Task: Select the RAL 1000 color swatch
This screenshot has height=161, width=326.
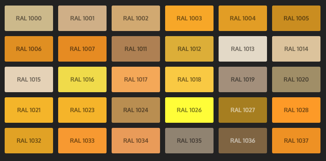Action: point(29,18)
